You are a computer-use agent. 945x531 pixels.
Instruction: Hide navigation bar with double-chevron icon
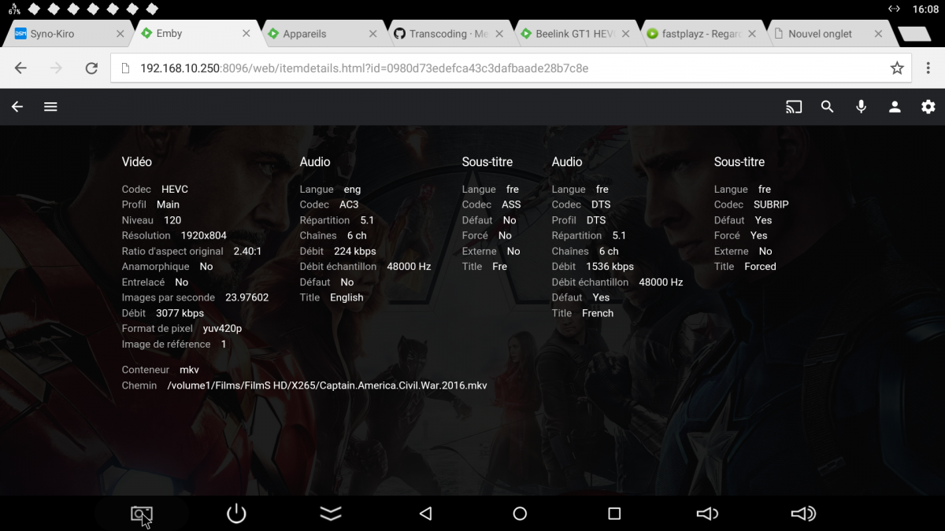pyautogui.click(x=331, y=514)
